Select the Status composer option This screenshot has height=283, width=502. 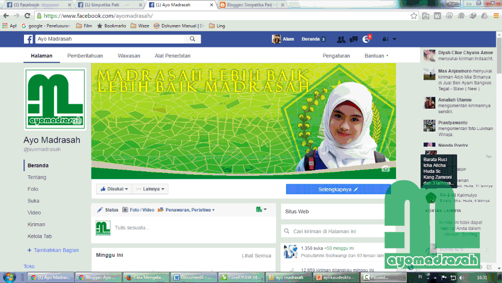(108, 210)
